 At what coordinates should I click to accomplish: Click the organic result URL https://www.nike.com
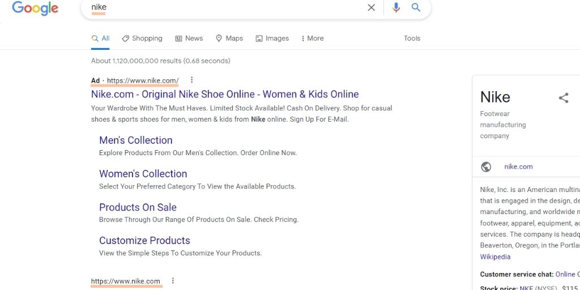tap(125, 281)
